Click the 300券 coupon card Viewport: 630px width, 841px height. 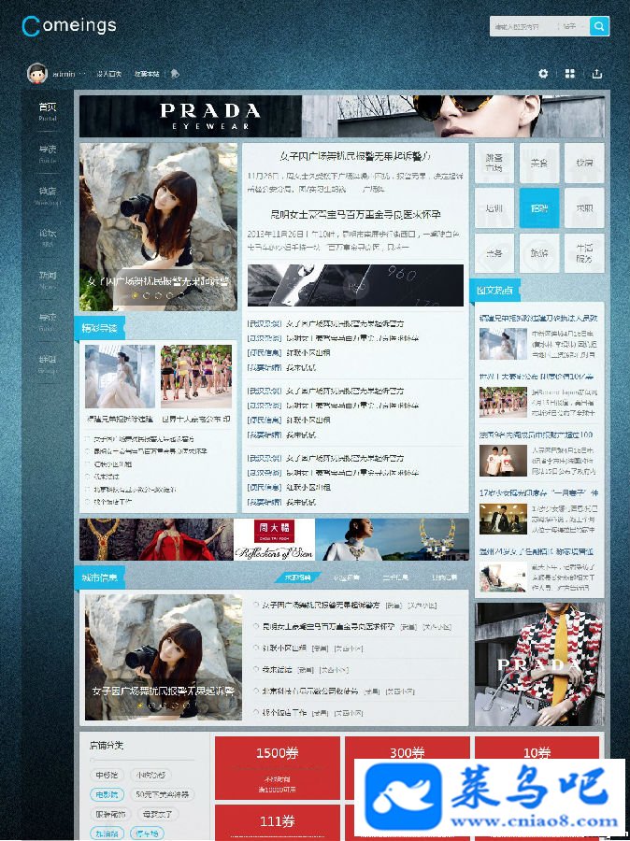(x=408, y=749)
